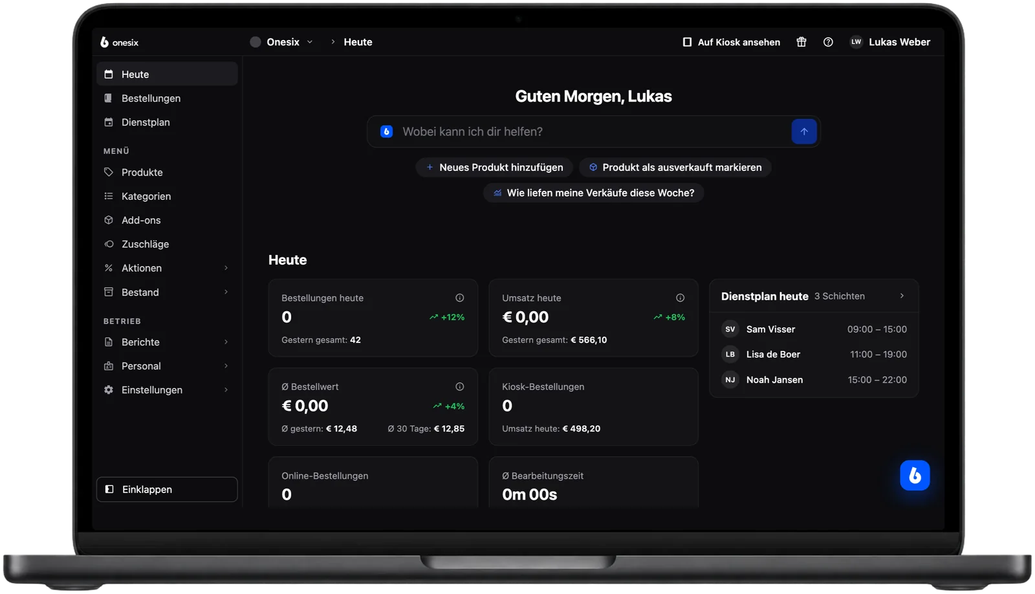
Task: Click the Kiosk-Bestellungen card
Action: (593, 406)
